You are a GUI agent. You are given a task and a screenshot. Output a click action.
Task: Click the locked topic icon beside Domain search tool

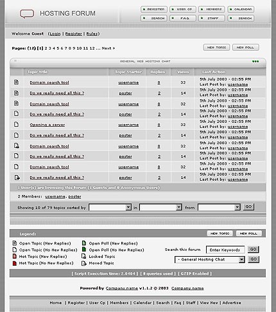(x=17, y=145)
